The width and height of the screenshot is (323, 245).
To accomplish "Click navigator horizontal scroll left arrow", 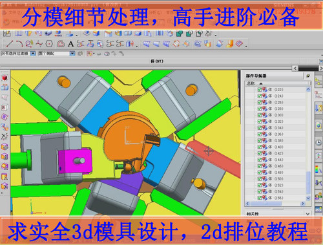I will pyautogui.click(x=247, y=204).
